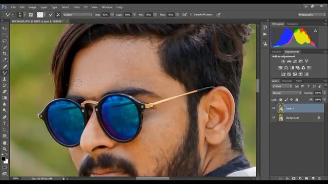The height and width of the screenshot is (184, 328).
Task: Select the Path Selection tool
Action: coord(5,130)
